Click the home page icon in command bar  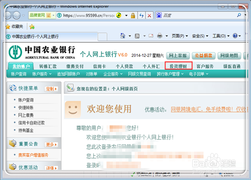[x=123, y=35]
